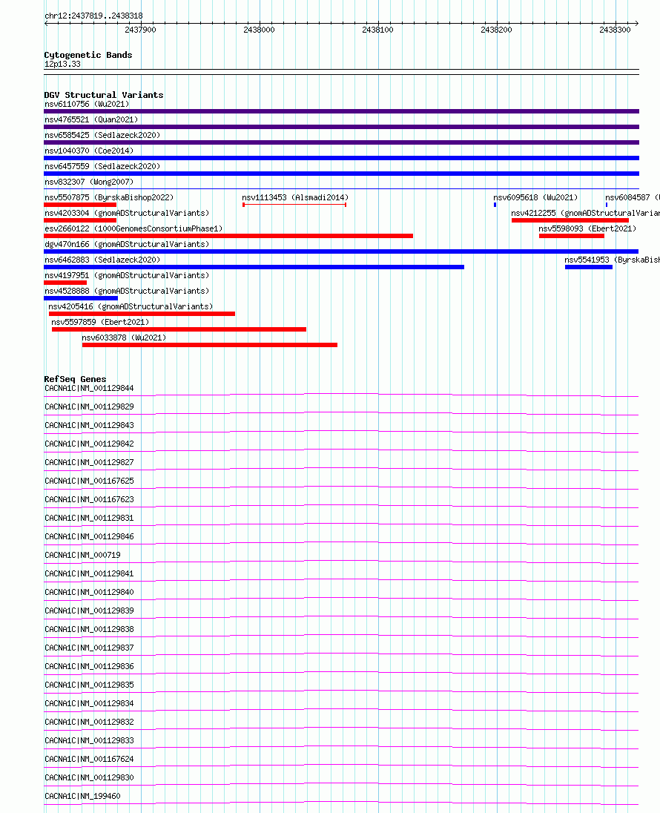Select nsv6585425 (Sedlazeck2020) label
Image resolution: width=660 pixels, height=813 pixels.
point(102,135)
